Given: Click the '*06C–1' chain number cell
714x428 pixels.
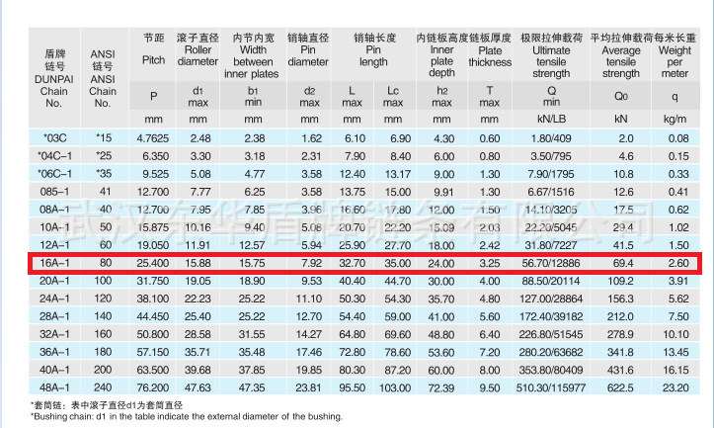Looking at the screenshot, I should pos(54,174).
